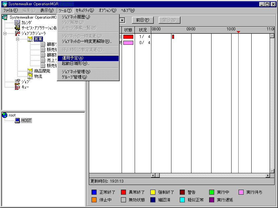Viewport: 278px width, 208px height.
Task: Open the ヘルプ(H) menu
Action: pos(128,10)
